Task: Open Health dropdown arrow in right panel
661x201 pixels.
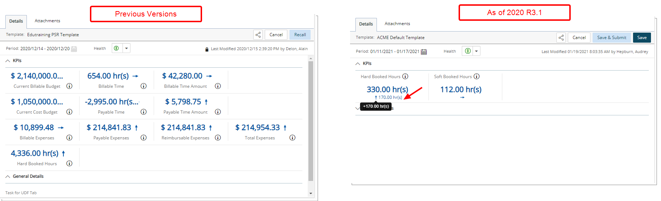Action: pyautogui.click(x=476, y=51)
